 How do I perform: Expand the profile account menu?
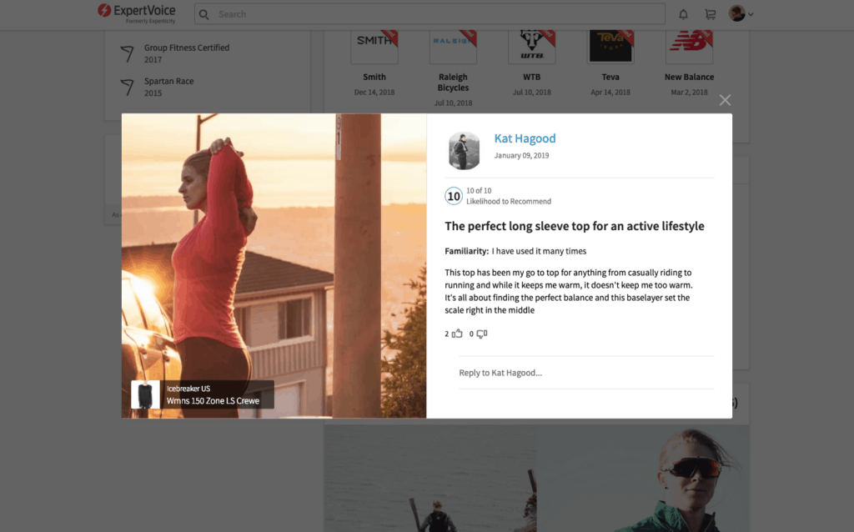point(741,14)
